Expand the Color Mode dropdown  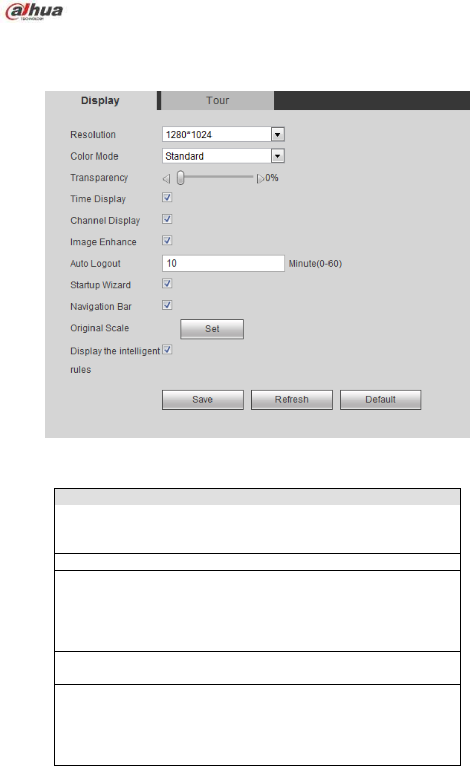pyautogui.click(x=223, y=156)
